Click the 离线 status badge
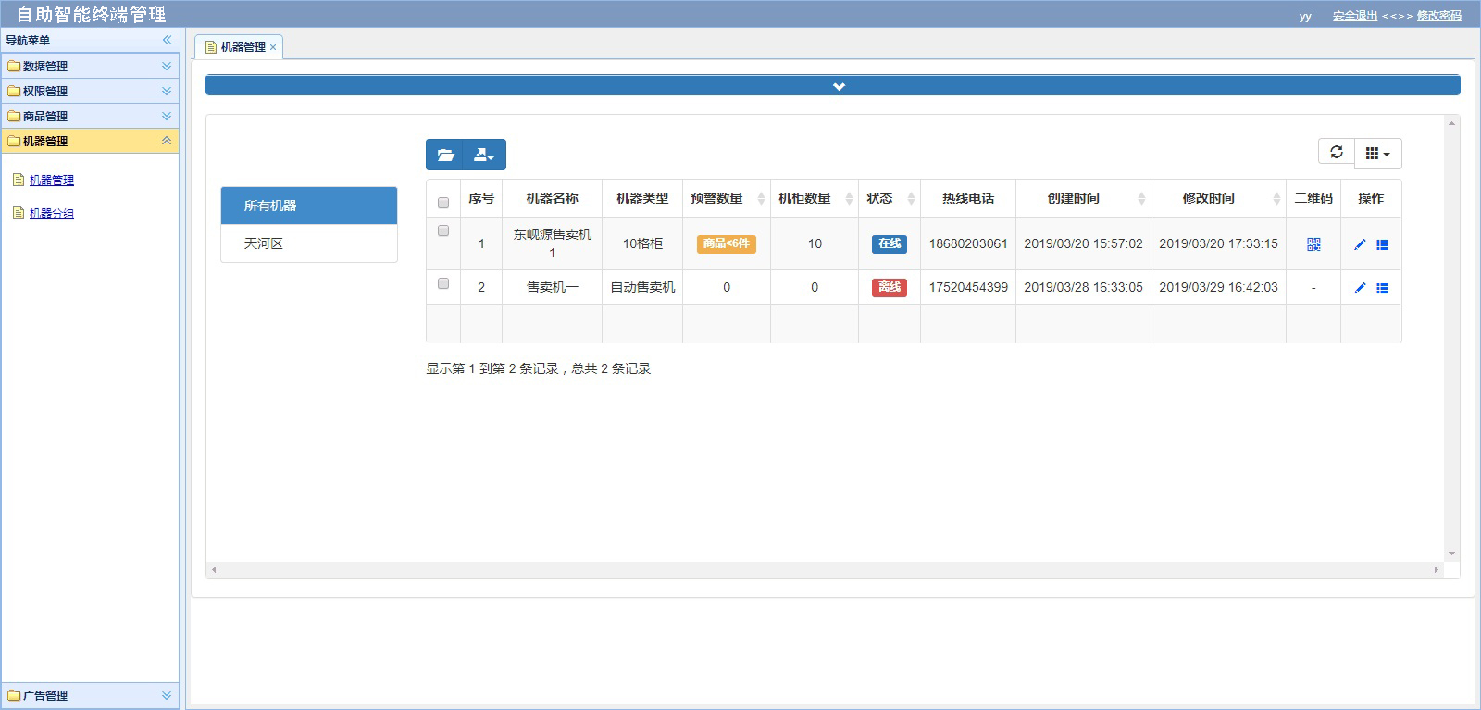 (x=890, y=288)
